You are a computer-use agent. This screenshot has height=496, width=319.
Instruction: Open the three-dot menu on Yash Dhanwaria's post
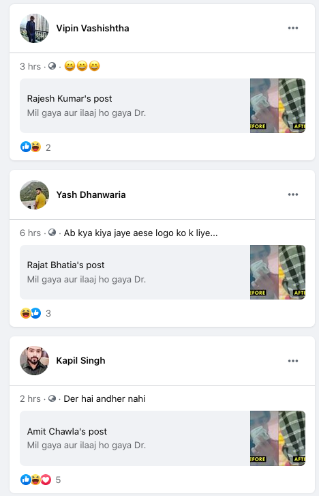pyautogui.click(x=293, y=194)
